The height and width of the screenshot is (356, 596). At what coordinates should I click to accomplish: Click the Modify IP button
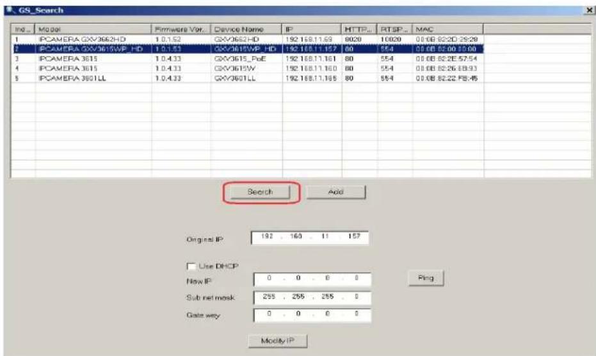pos(277,341)
